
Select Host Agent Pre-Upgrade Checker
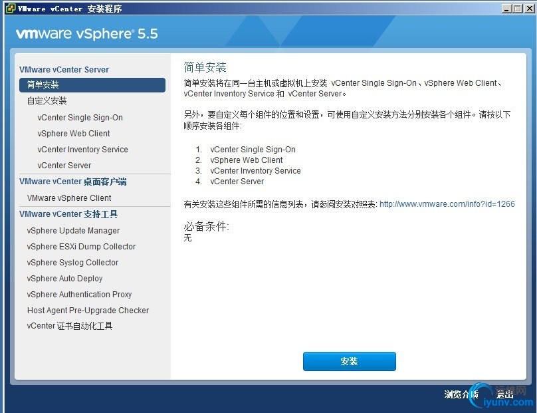88,311
